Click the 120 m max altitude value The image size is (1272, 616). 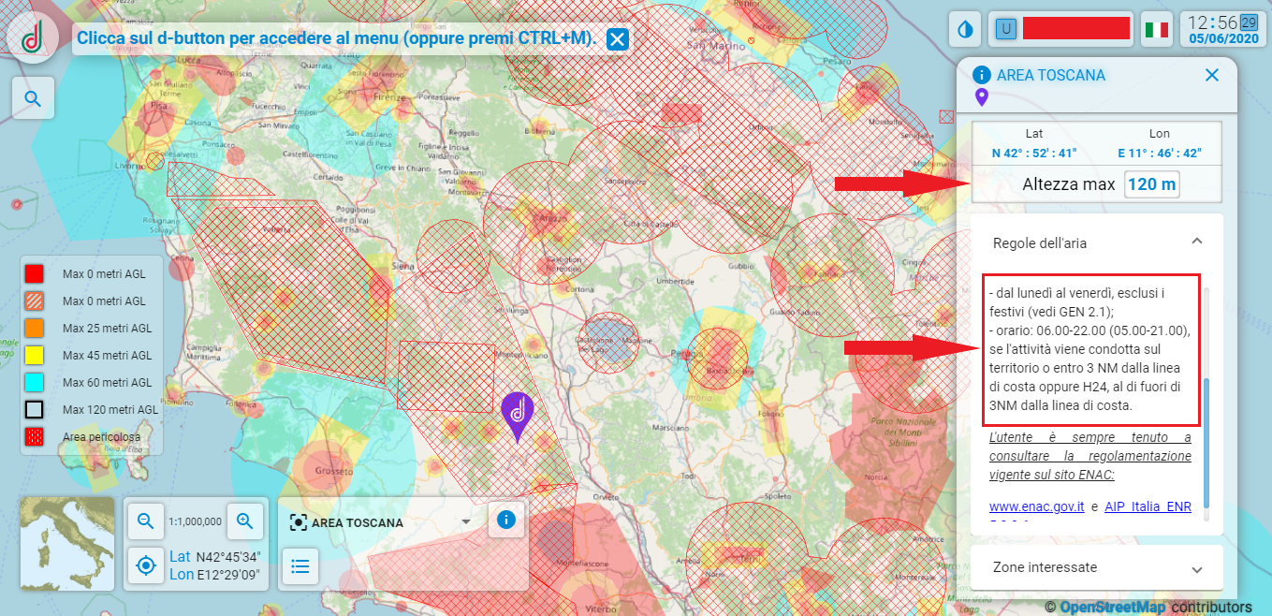point(1151,184)
